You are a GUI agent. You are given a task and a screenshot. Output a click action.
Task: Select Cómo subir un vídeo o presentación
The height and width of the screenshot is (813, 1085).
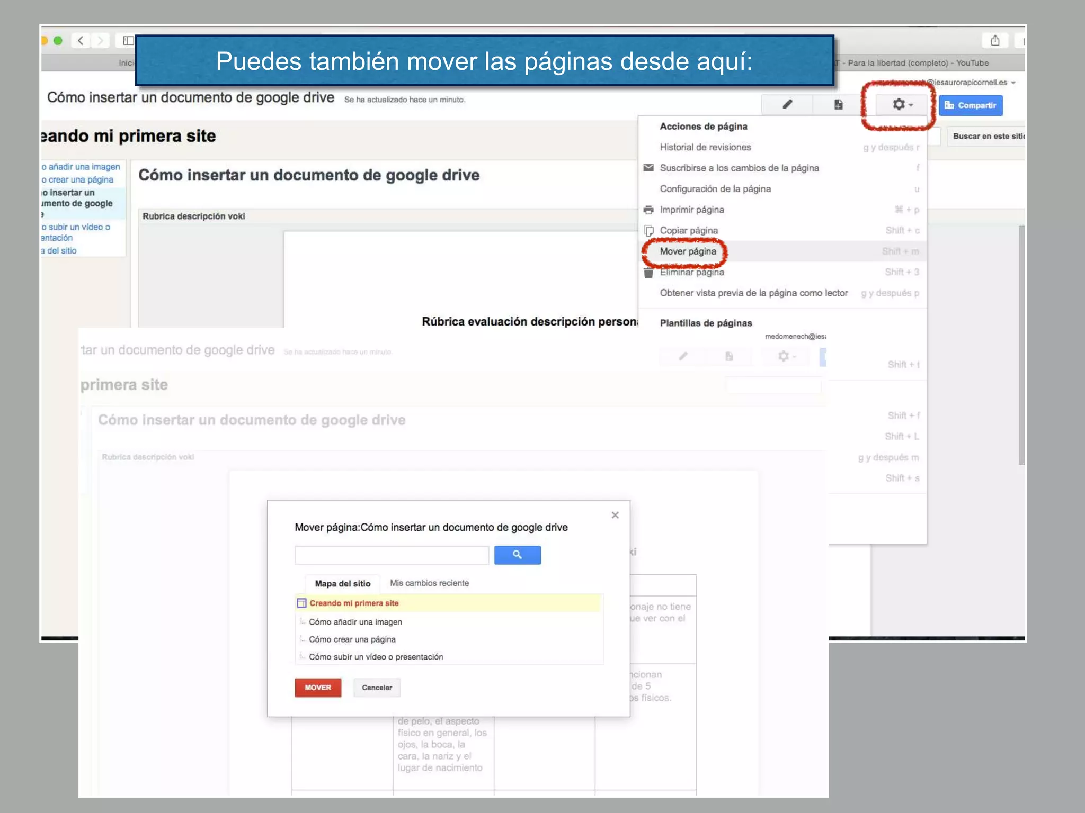click(x=376, y=657)
